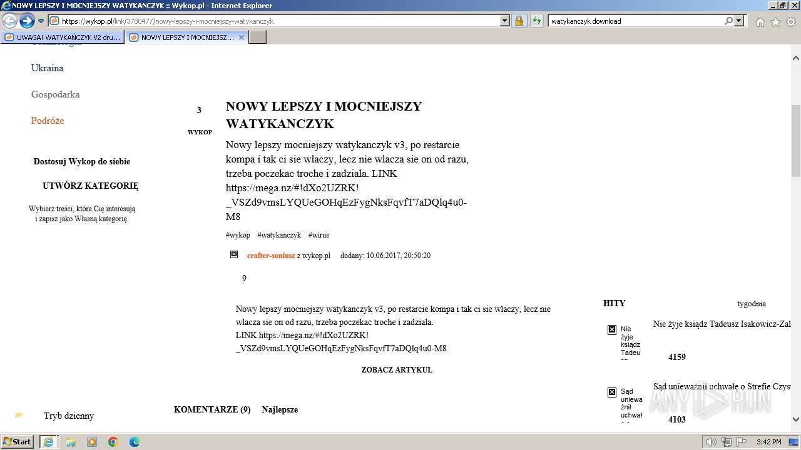Open the search provider dropdown arrow
The height and width of the screenshot is (450, 801).
739,21
